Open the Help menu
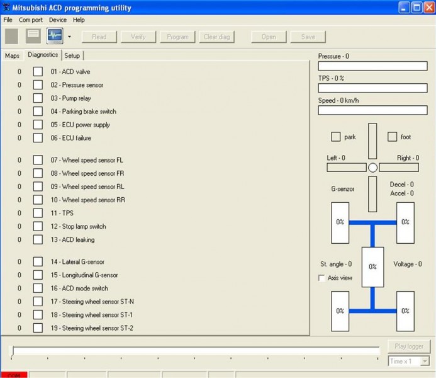Screen dimensions: 436x378 pyautogui.click(x=79, y=20)
